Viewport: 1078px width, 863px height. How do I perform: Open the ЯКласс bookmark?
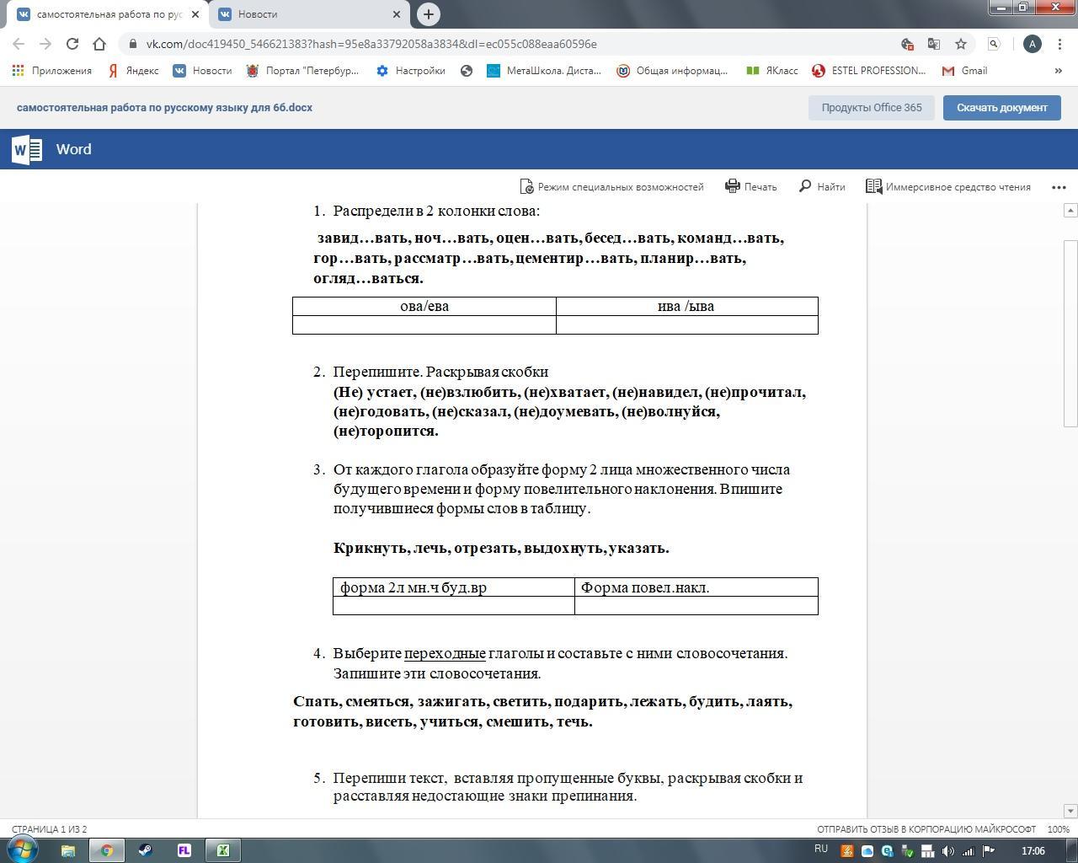[772, 71]
